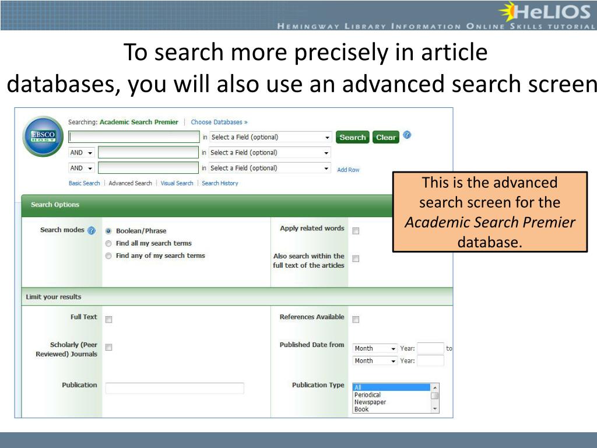Click the end Year field
Screen dimensions: 597x448
tap(430, 360)
